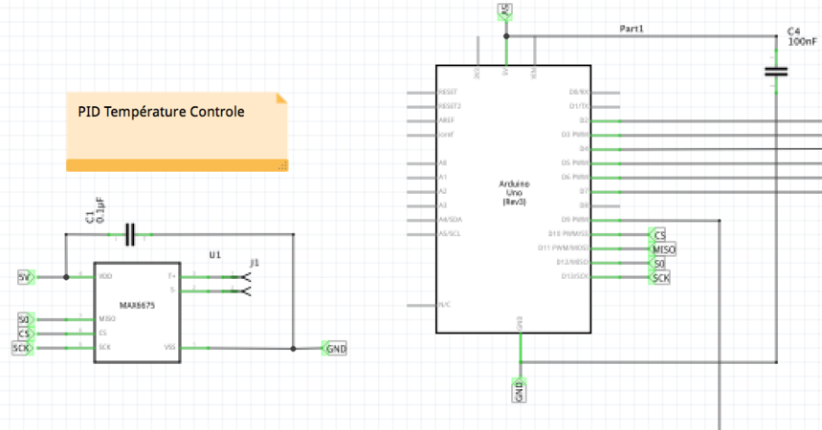Select the CS net label near D10
The image size is (822, 430).
point(658,235)
